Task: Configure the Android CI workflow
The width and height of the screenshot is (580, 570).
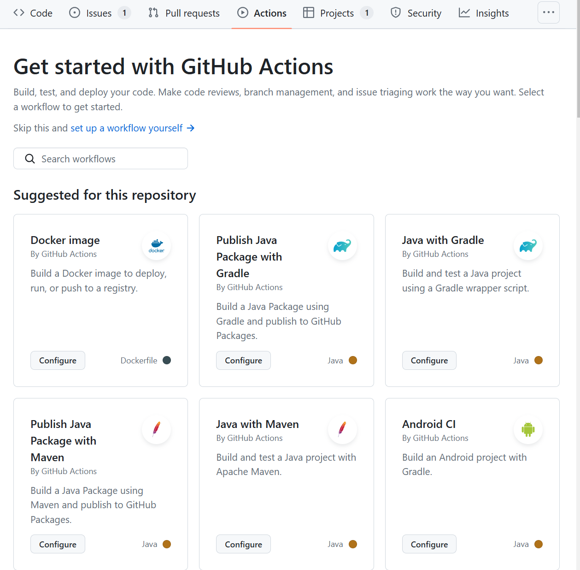Action: coord(429,544)
